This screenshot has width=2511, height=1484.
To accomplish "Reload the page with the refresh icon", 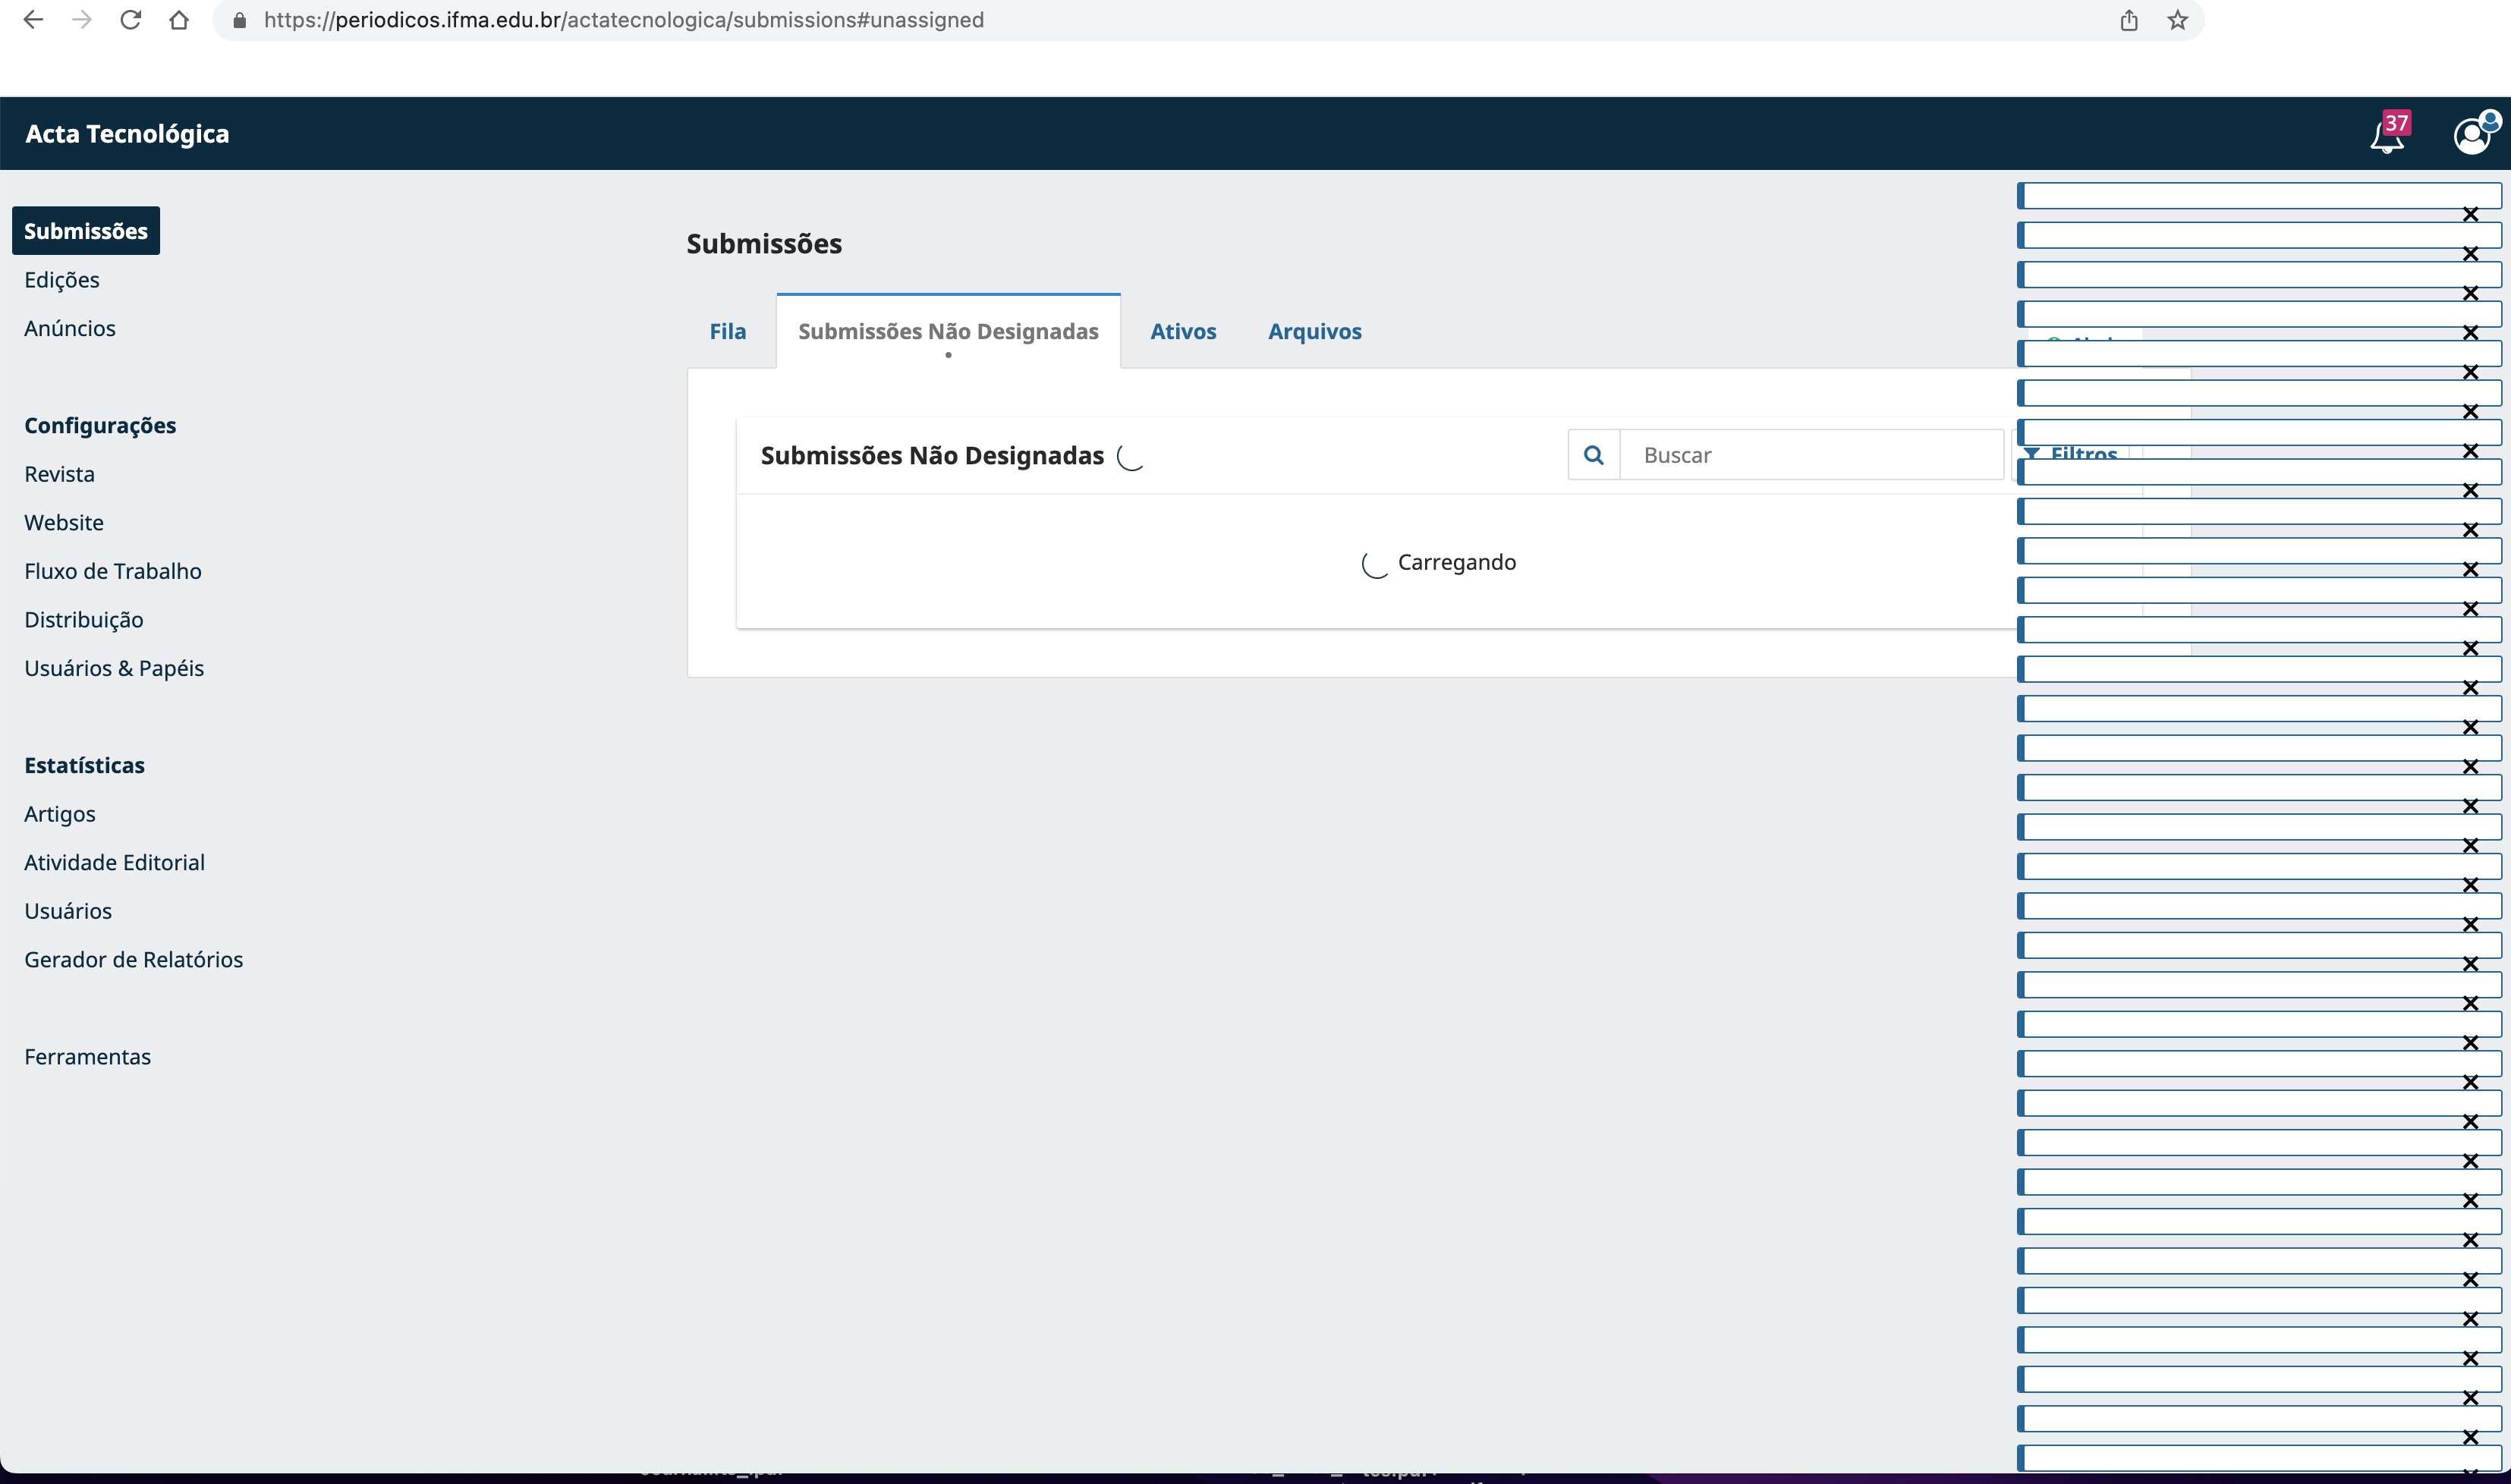I will click(130, 20).
